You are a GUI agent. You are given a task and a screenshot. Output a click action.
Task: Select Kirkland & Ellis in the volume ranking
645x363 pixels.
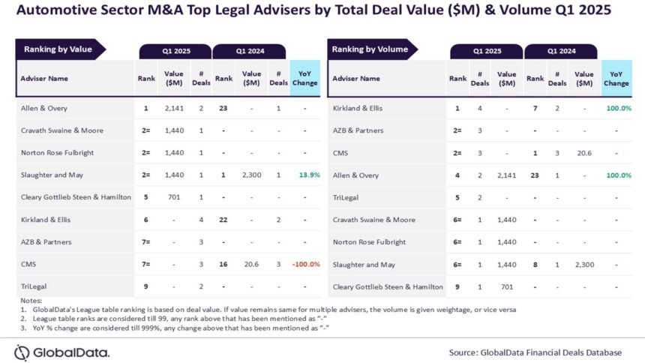tap(358, 108)
